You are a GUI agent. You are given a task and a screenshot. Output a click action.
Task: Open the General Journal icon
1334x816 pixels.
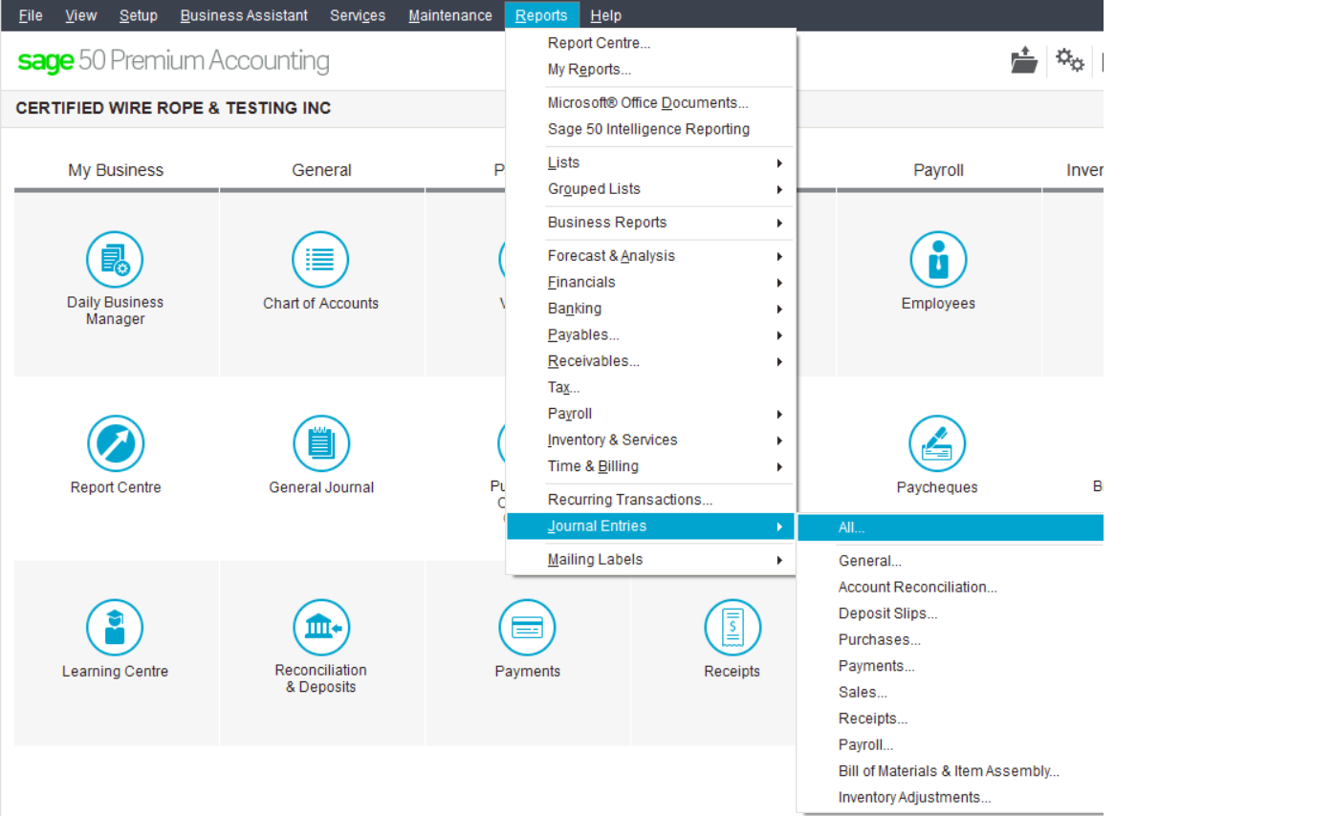click(321, 443)
